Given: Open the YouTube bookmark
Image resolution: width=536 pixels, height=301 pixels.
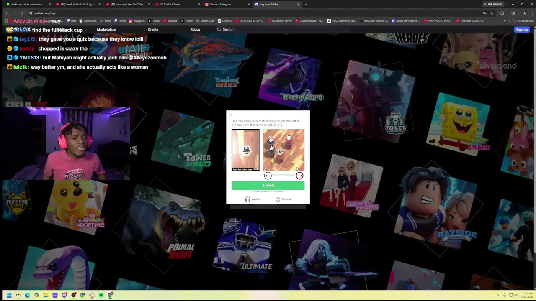Looking at the screenshot, I should tap(170, 21).
